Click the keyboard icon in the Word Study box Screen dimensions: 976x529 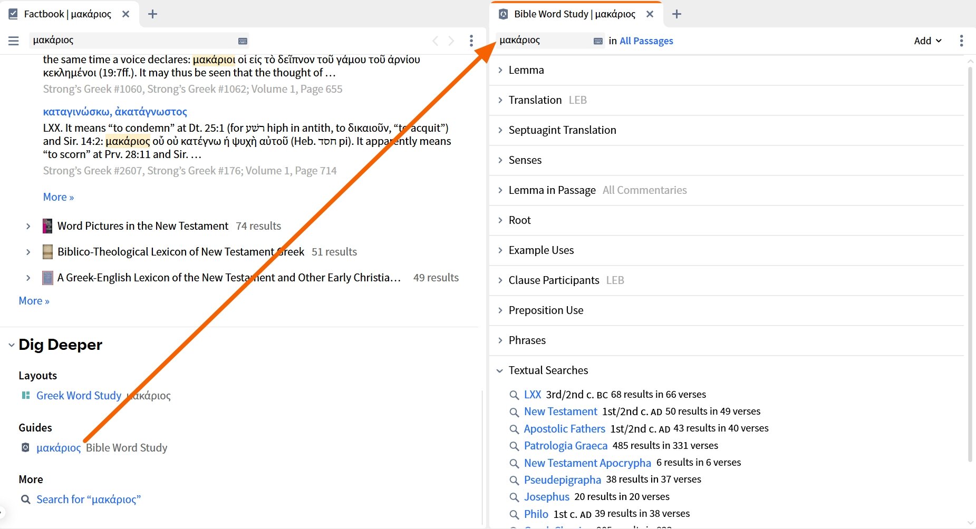tap(598, 41)
